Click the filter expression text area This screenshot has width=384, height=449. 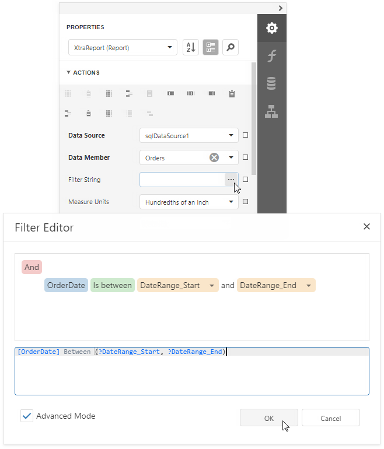tap(191, 373)
